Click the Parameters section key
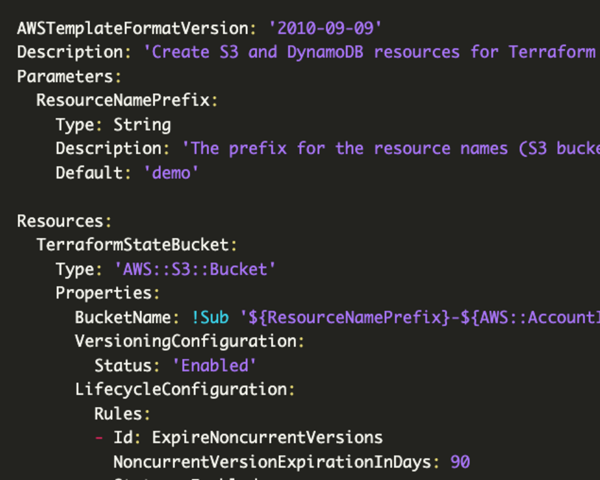600x480 pixels. coord(65,77)
